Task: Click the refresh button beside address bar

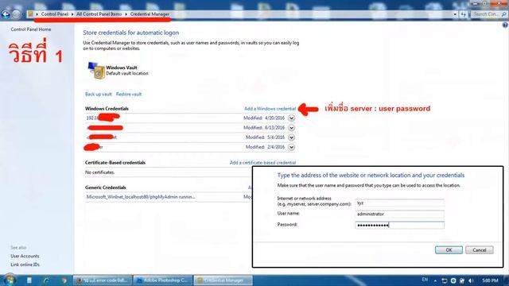Action: 463,14
